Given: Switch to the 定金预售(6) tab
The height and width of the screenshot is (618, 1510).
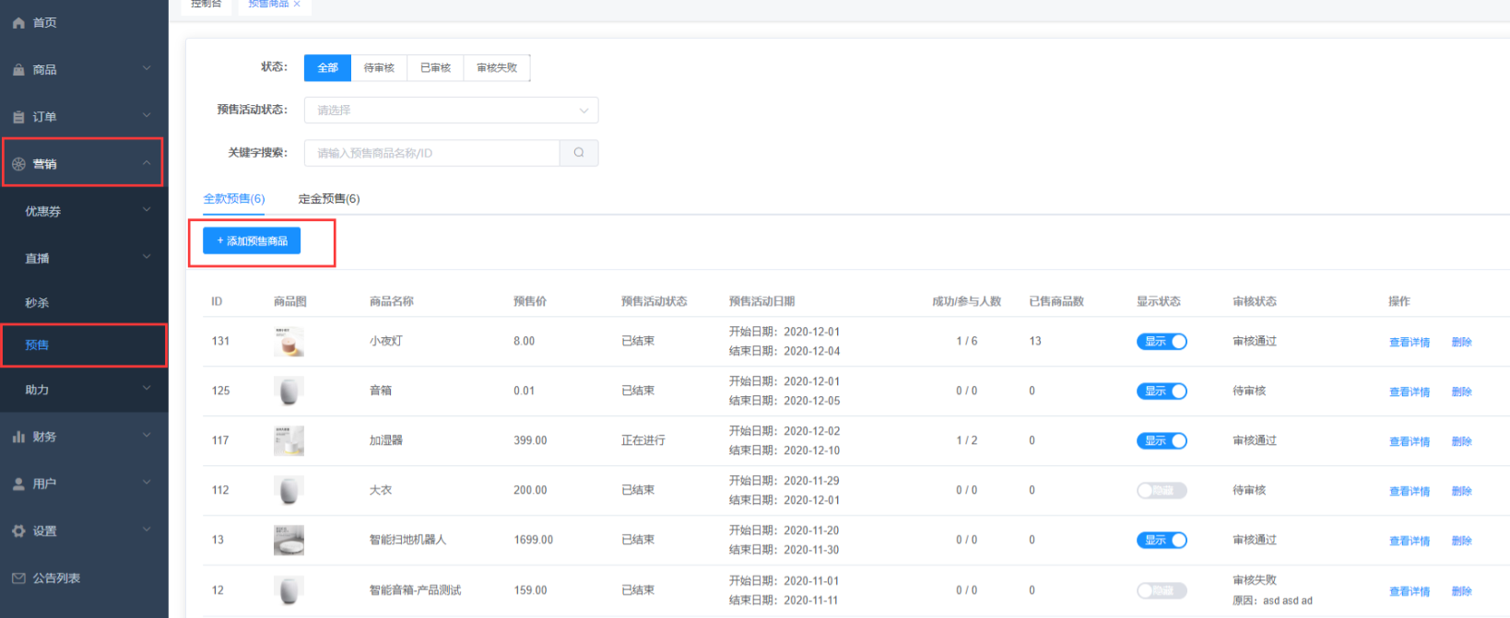Looking at the screenshot, I should coord(329,199).
